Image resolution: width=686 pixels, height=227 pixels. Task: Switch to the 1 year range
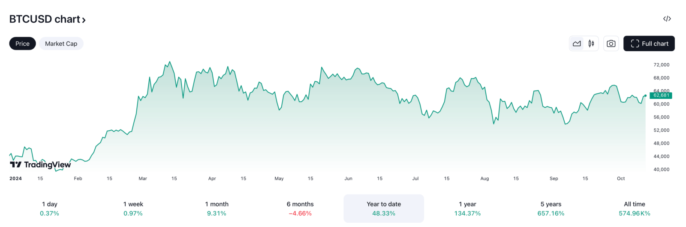click(x=467, y=209)
